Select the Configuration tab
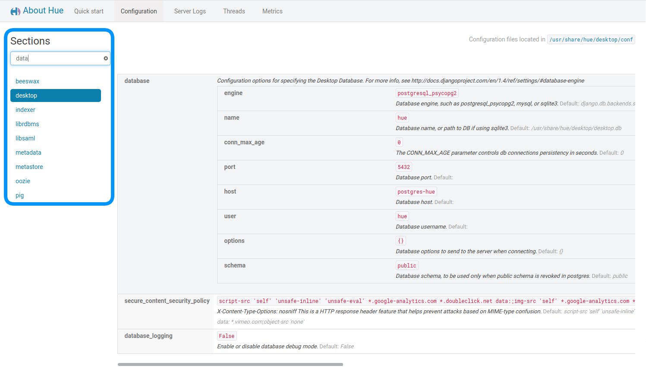 [x=139, y=11]
